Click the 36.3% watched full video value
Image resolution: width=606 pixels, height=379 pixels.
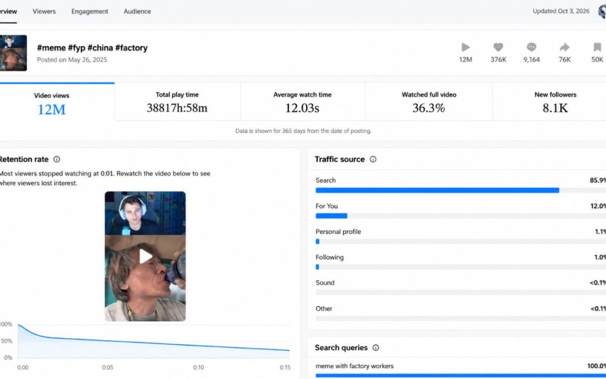(x=429, y=108)
